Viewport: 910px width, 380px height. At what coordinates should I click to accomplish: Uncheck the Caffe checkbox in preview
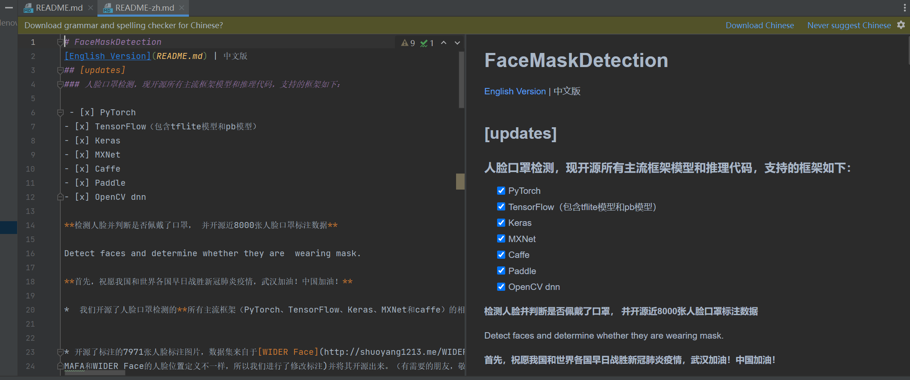(x=501, y=254)
